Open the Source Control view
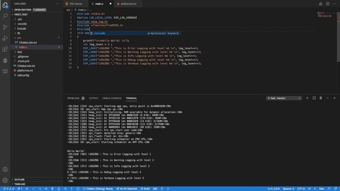340x191 pixels. (x=5, y=27)
